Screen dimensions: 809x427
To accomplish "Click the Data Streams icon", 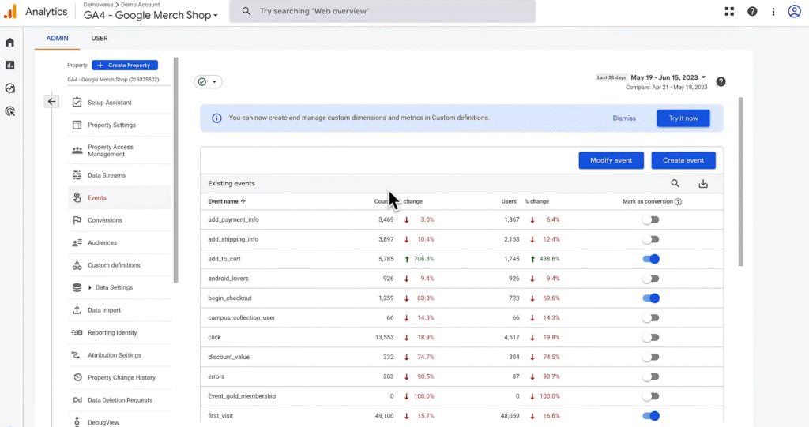I will (77, 175).
